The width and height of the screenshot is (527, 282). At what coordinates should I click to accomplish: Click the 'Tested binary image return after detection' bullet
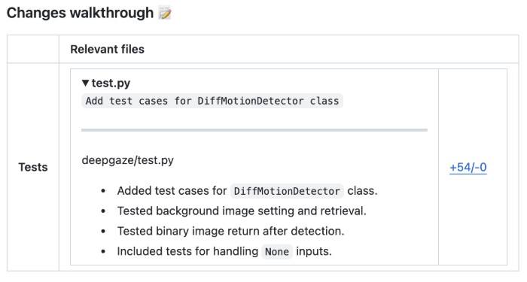pyautogui.click(x=230, y=232)
